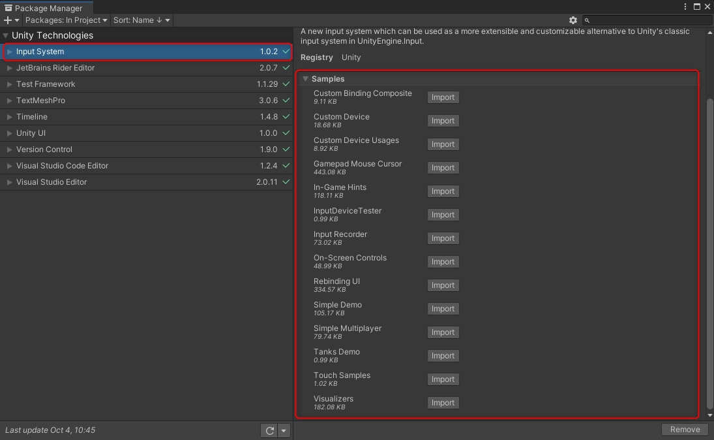Viewport: 714px width, 440px height.
Task: Click the Package Manager tab
Action: pos(46,8)
